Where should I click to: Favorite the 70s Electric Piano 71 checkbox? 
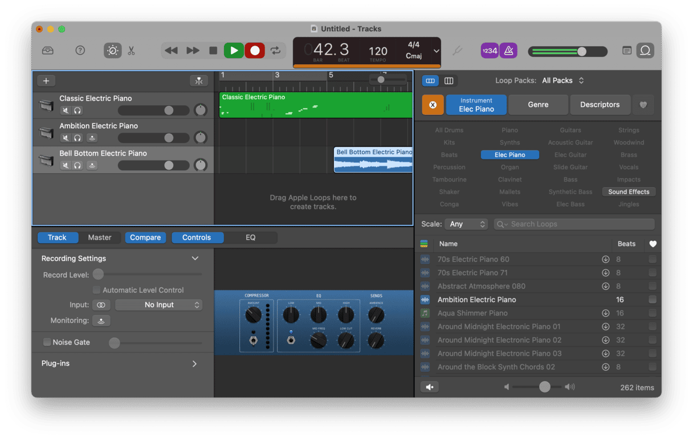click(653, 273)
